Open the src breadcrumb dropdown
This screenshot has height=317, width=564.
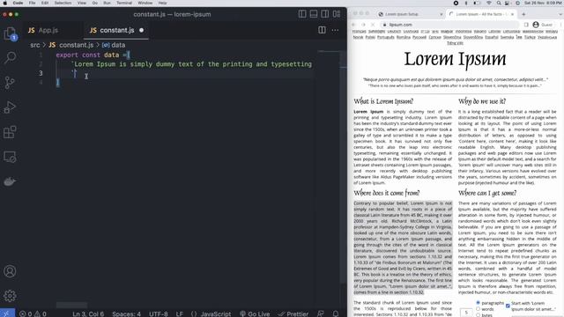coord(35,45)
